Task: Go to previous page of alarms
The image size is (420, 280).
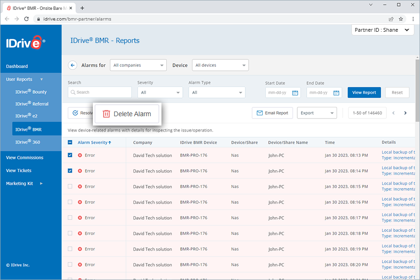Action: tap(393, 113)
